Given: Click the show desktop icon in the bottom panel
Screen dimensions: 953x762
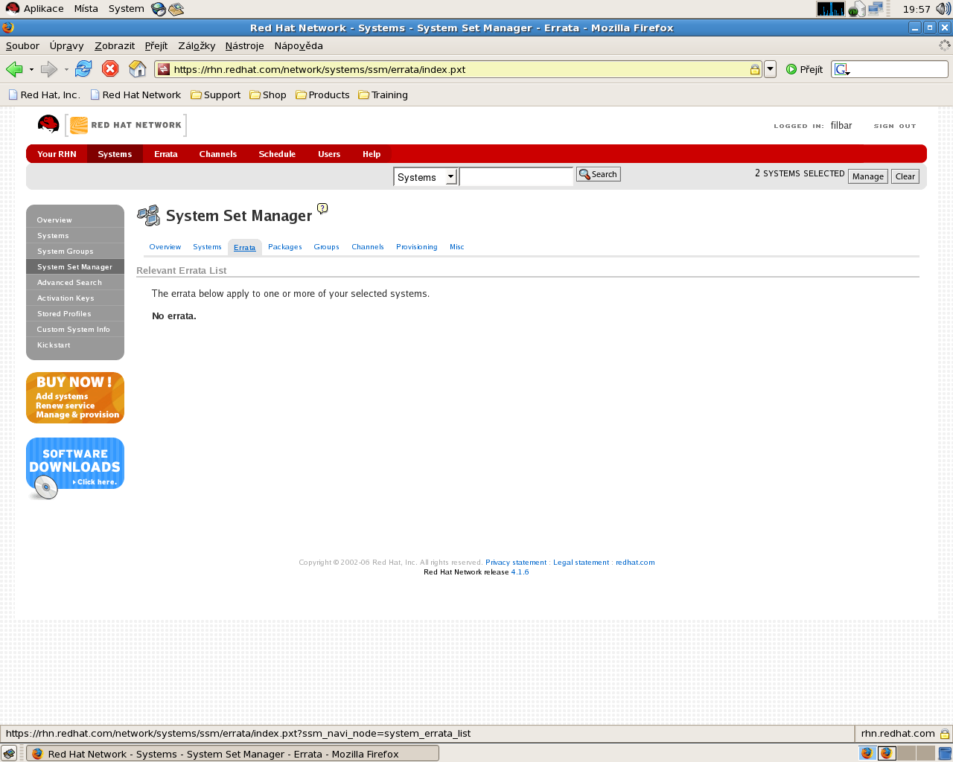Looking at the screenshot, I should point(9,753).
